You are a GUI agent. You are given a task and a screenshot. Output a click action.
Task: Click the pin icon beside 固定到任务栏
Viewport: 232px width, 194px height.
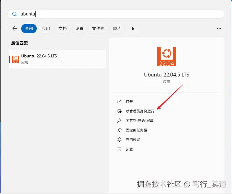[x=119, y=130]
